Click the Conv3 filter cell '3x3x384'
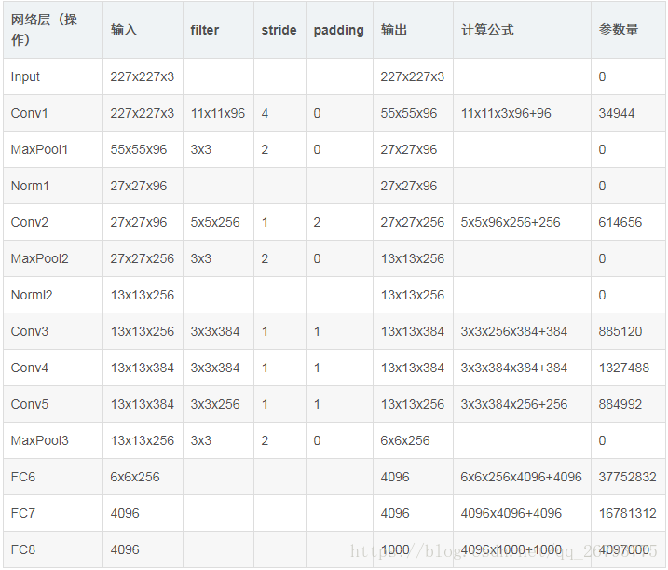 pyautogui.click(x=215, y=331)
